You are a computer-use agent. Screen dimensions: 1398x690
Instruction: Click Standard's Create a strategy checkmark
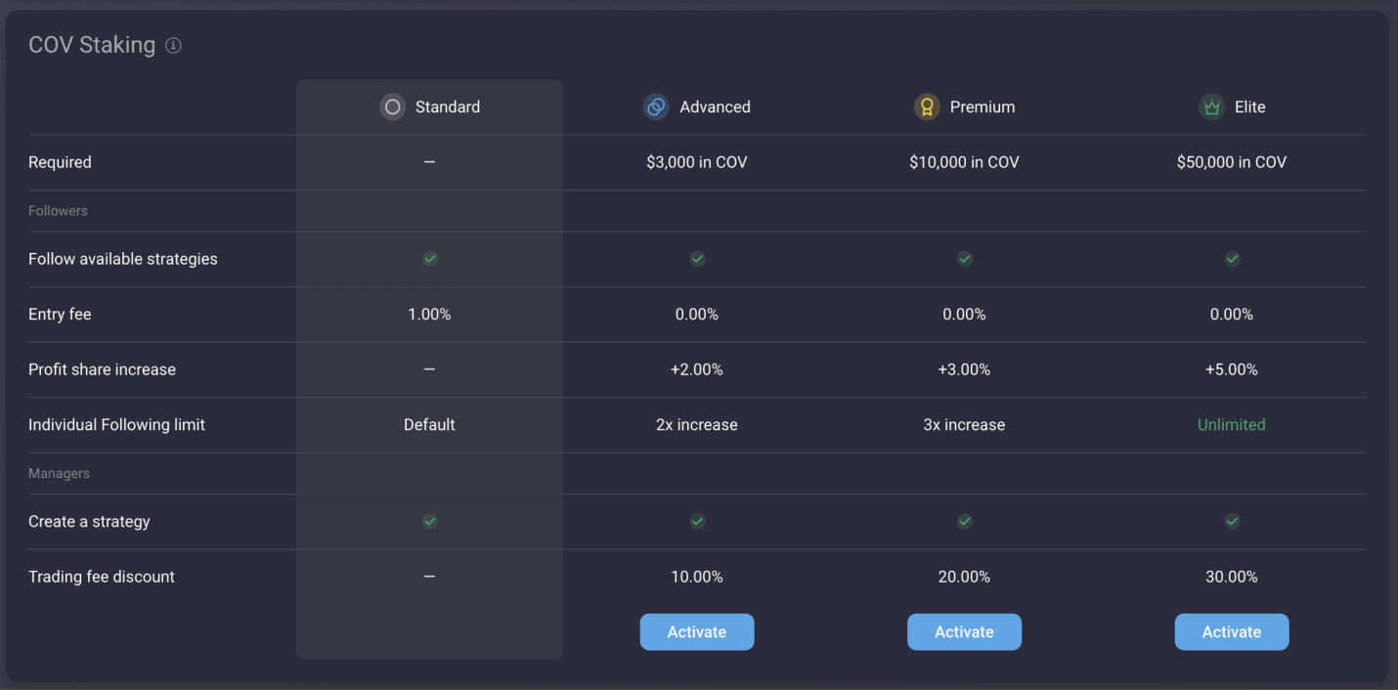(x=430, y=522)
